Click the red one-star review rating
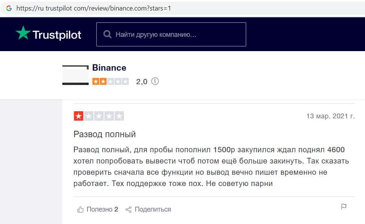 click(x=99, y=116)
